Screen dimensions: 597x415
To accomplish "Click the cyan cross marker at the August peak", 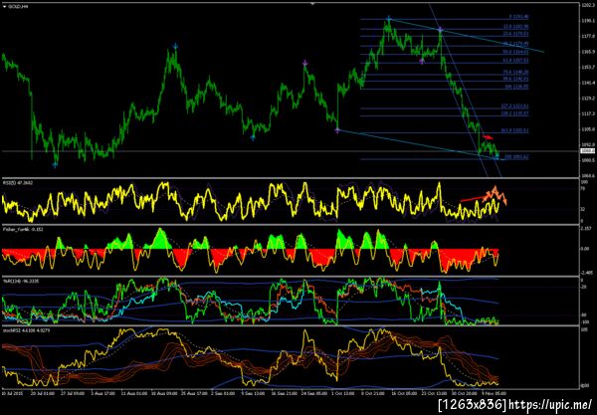I will pos(175,47).
